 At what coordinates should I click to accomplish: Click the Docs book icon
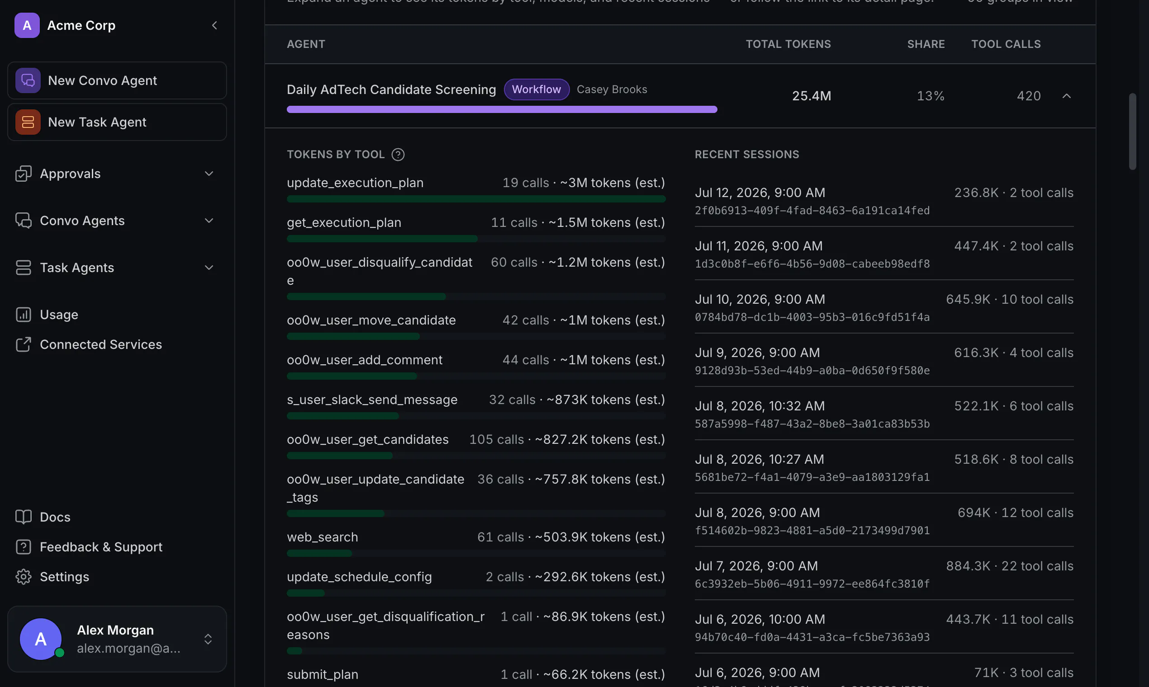[23, 517]
